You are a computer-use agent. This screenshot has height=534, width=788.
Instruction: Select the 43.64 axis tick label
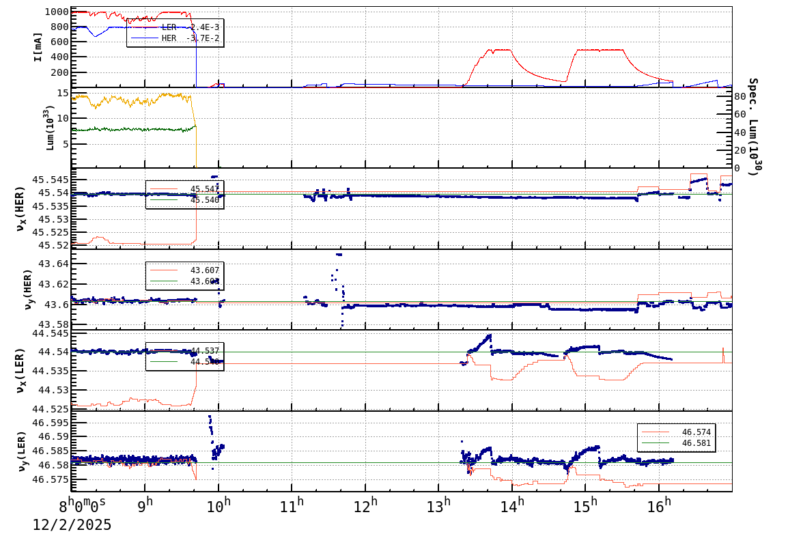54,264
